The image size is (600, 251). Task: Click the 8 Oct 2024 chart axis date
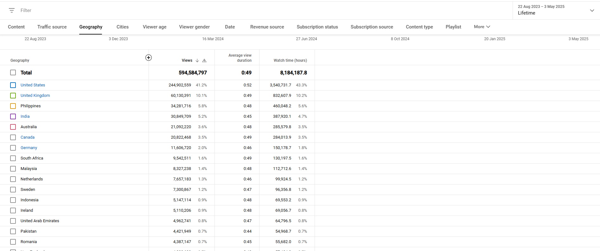[400, 39]
